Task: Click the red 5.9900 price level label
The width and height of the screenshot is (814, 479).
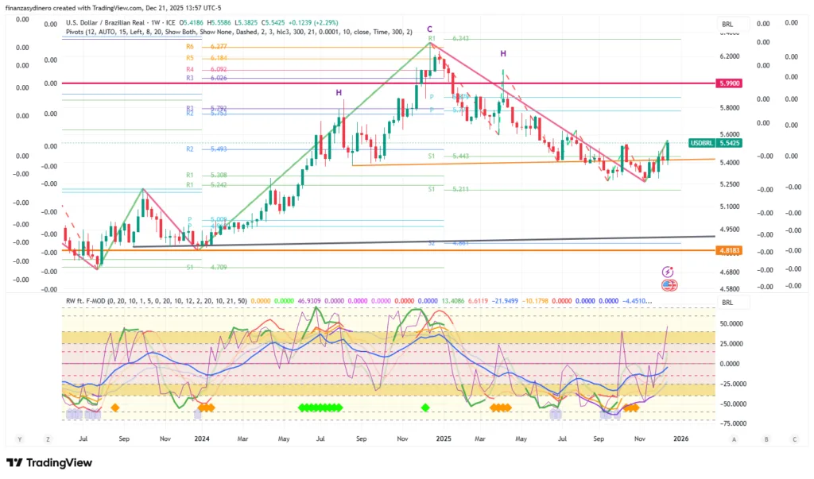Action: (729, 83)
